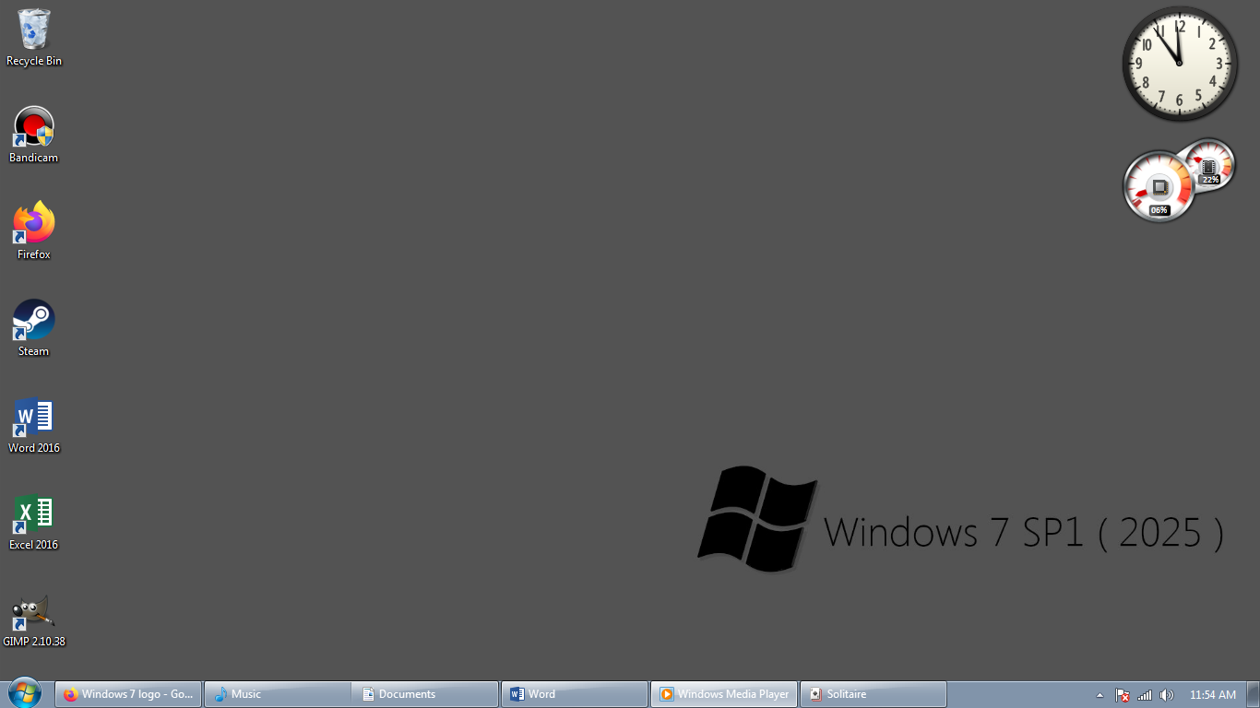Select the Word 2016 desktop shortcut
This screenshot has height=708, width=1260.
pyautogui.click(x=34, y=425)
